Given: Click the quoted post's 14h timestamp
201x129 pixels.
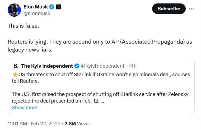Looking at the screenshot, I should click(x=132, y=66).
